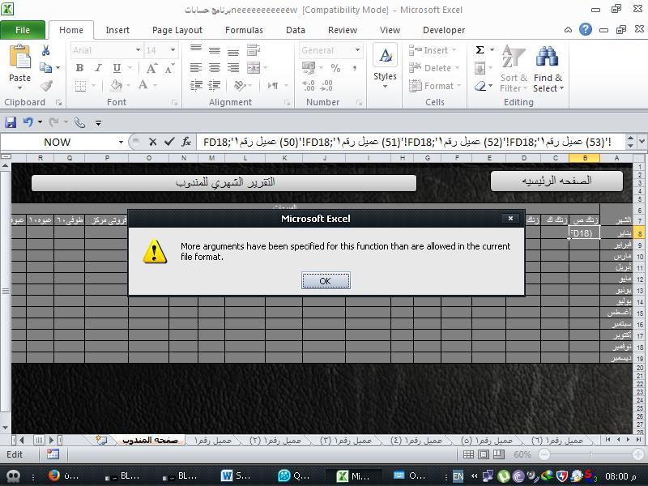Click Increase Decimal icon
The image size is (648, 486).
tap(309, 85)
